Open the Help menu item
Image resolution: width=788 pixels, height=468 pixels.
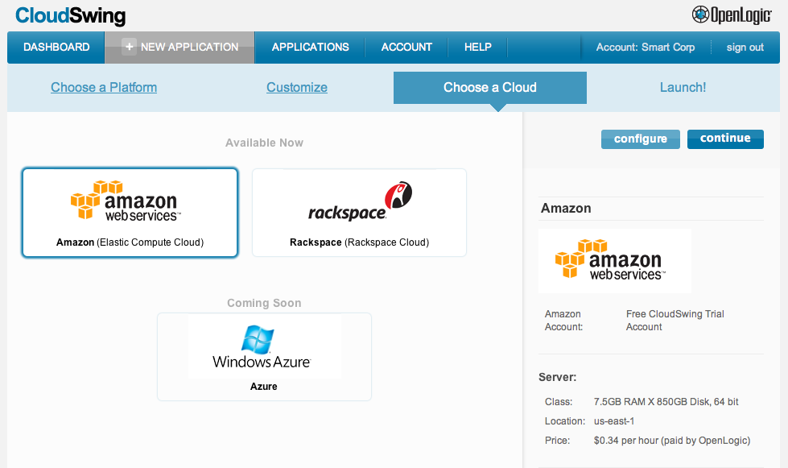click(x=478, y=48)
